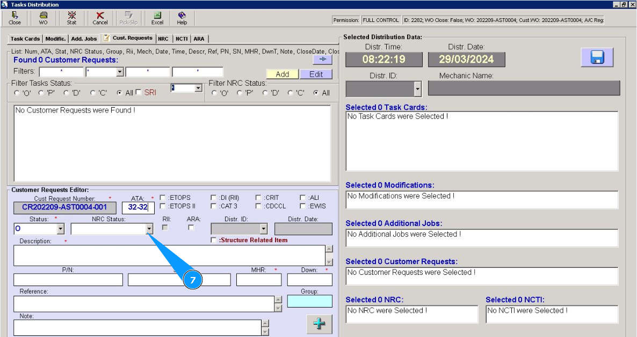The height and width of the screenshot is (337, 637).
Task: Click the Close toolbar icon
Action: [15, 18]
